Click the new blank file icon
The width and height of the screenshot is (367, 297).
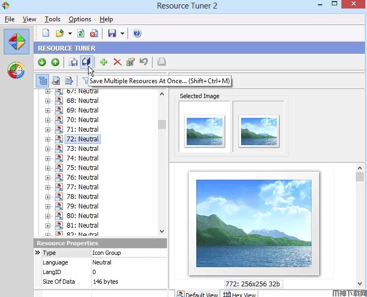coord(46,34)
